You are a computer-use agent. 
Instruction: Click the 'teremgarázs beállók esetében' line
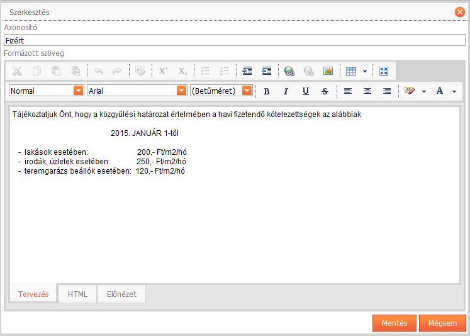click(x=101, y=171)
